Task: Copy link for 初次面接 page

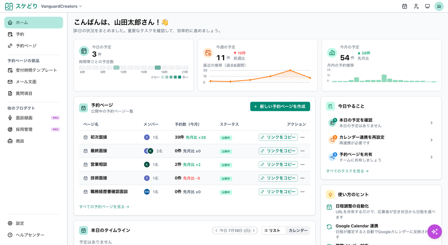Action: pos(278,137)
